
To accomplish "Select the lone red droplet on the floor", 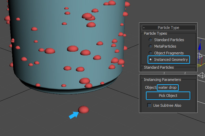I will 83,109.
